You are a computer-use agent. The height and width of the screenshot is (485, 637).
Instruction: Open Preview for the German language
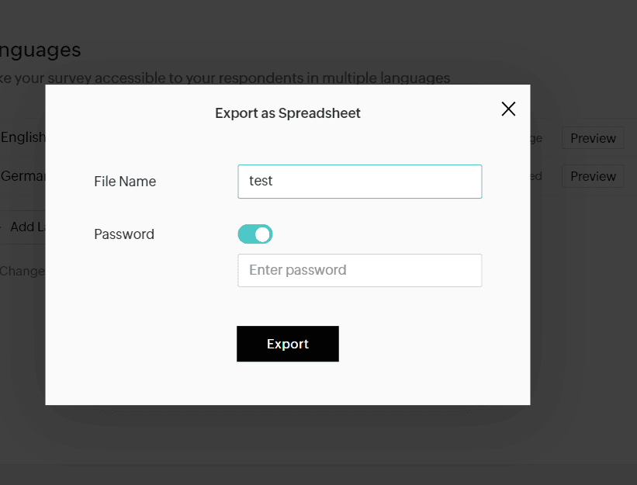pyautogui.click(x=593, y=176)
